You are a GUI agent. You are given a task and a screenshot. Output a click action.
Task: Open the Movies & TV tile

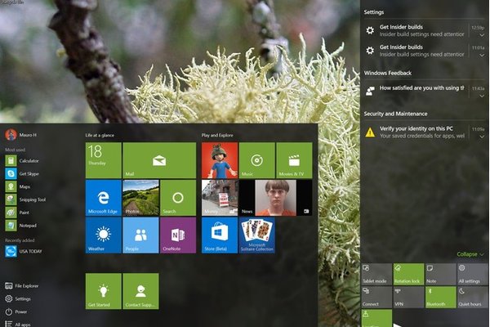click(x=294, y=160)
